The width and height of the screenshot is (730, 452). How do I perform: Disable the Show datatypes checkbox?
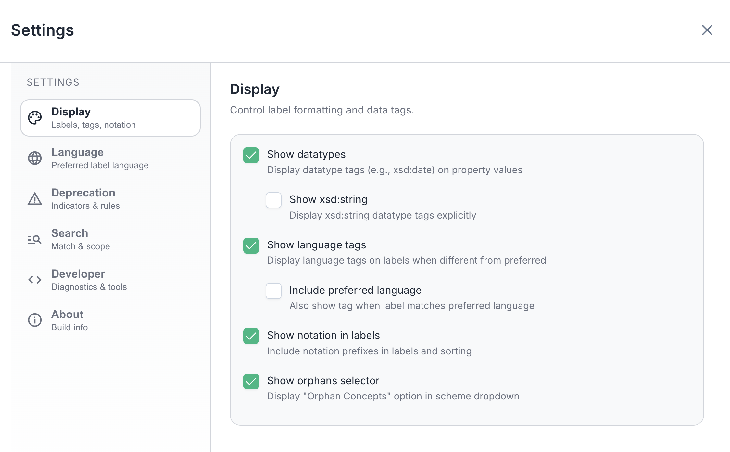(x=251, y=156)
